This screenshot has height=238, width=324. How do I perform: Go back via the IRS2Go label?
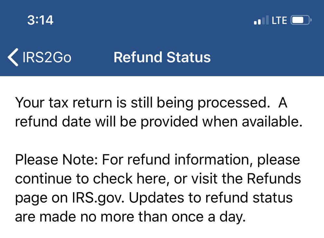47,57
